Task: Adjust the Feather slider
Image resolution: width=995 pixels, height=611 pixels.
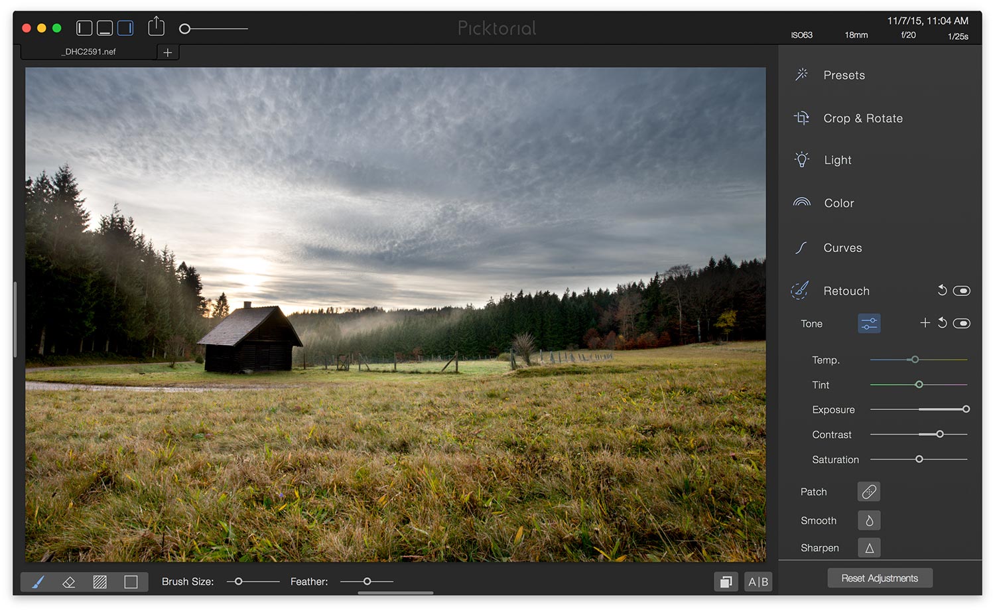Action: [367, 581]
